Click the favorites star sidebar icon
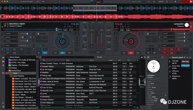The height and width of the screenshot is (110, 193). pyautogui.click(x=3, y=58)
